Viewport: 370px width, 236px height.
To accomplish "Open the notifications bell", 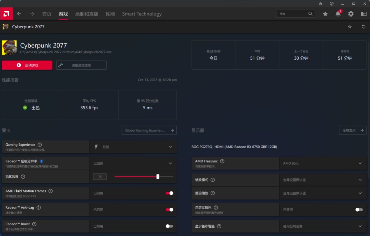I will coord(338,14).
